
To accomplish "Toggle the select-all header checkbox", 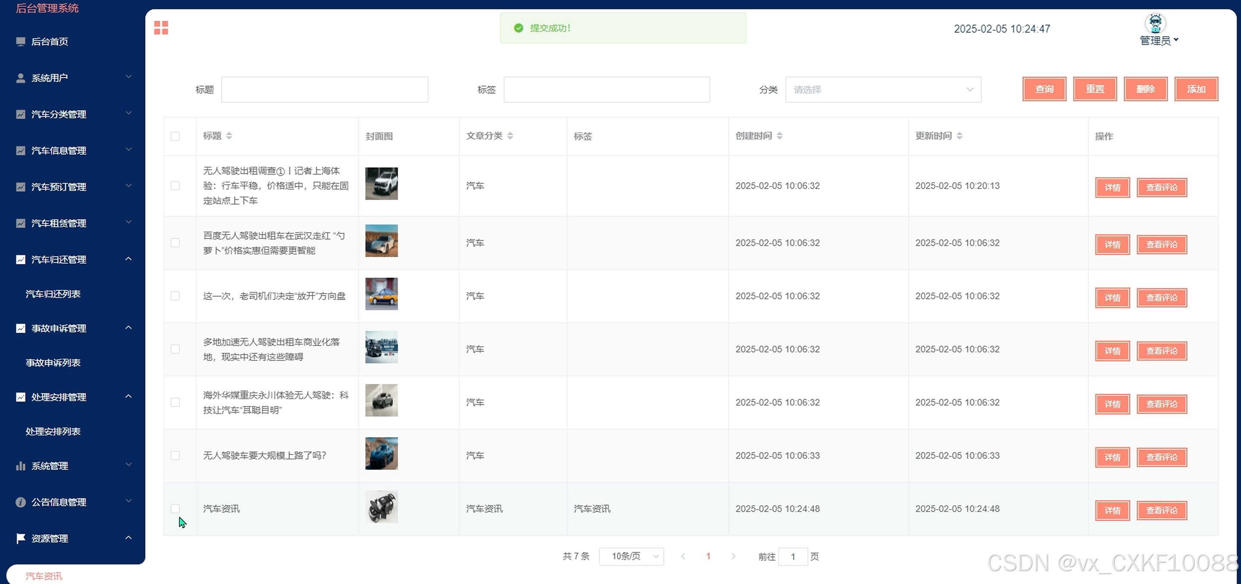I will pos(175,136).
